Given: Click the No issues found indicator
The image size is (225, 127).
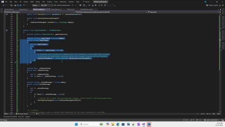Looking at the screenshot, I should pos(22,114).
